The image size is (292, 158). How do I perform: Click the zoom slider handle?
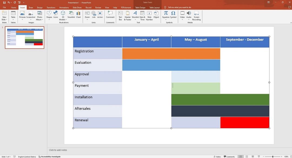(x=273, y=157)
